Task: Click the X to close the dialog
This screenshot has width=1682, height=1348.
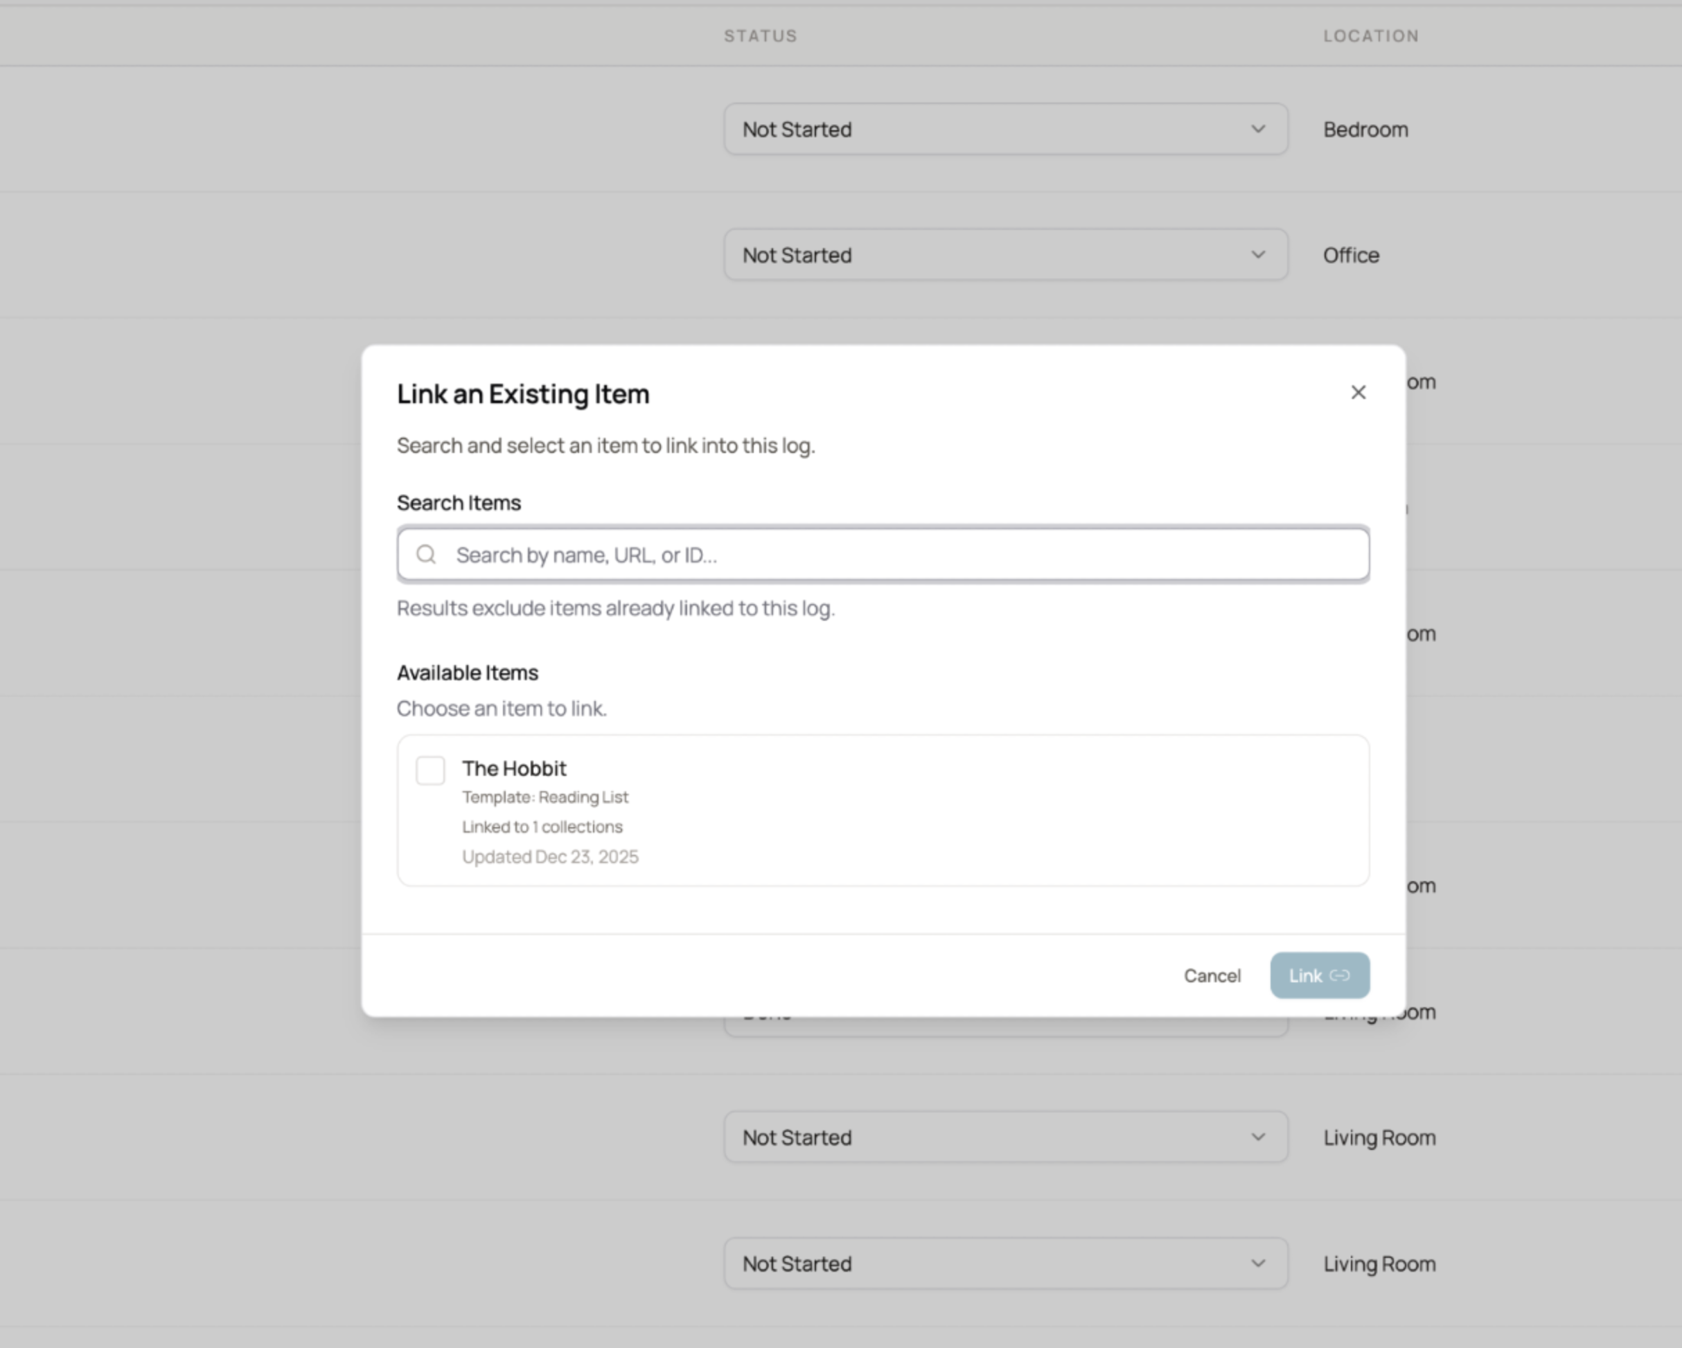Action: pyautogui.click(x=1358, y=392)
